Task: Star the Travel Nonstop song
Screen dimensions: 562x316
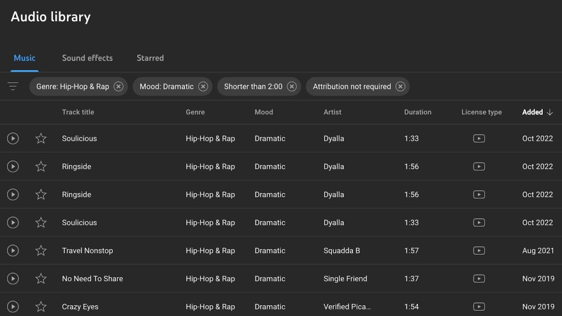Action: 40,250
